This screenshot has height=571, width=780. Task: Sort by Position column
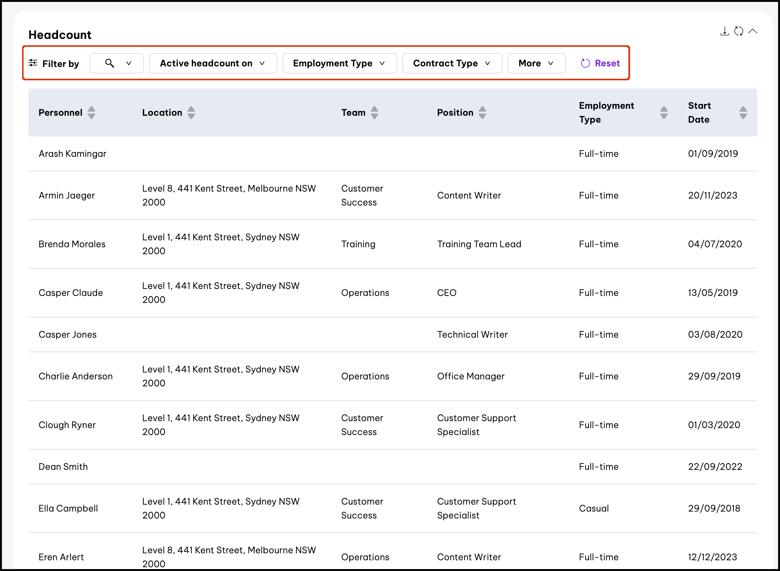tap(482, 113)
